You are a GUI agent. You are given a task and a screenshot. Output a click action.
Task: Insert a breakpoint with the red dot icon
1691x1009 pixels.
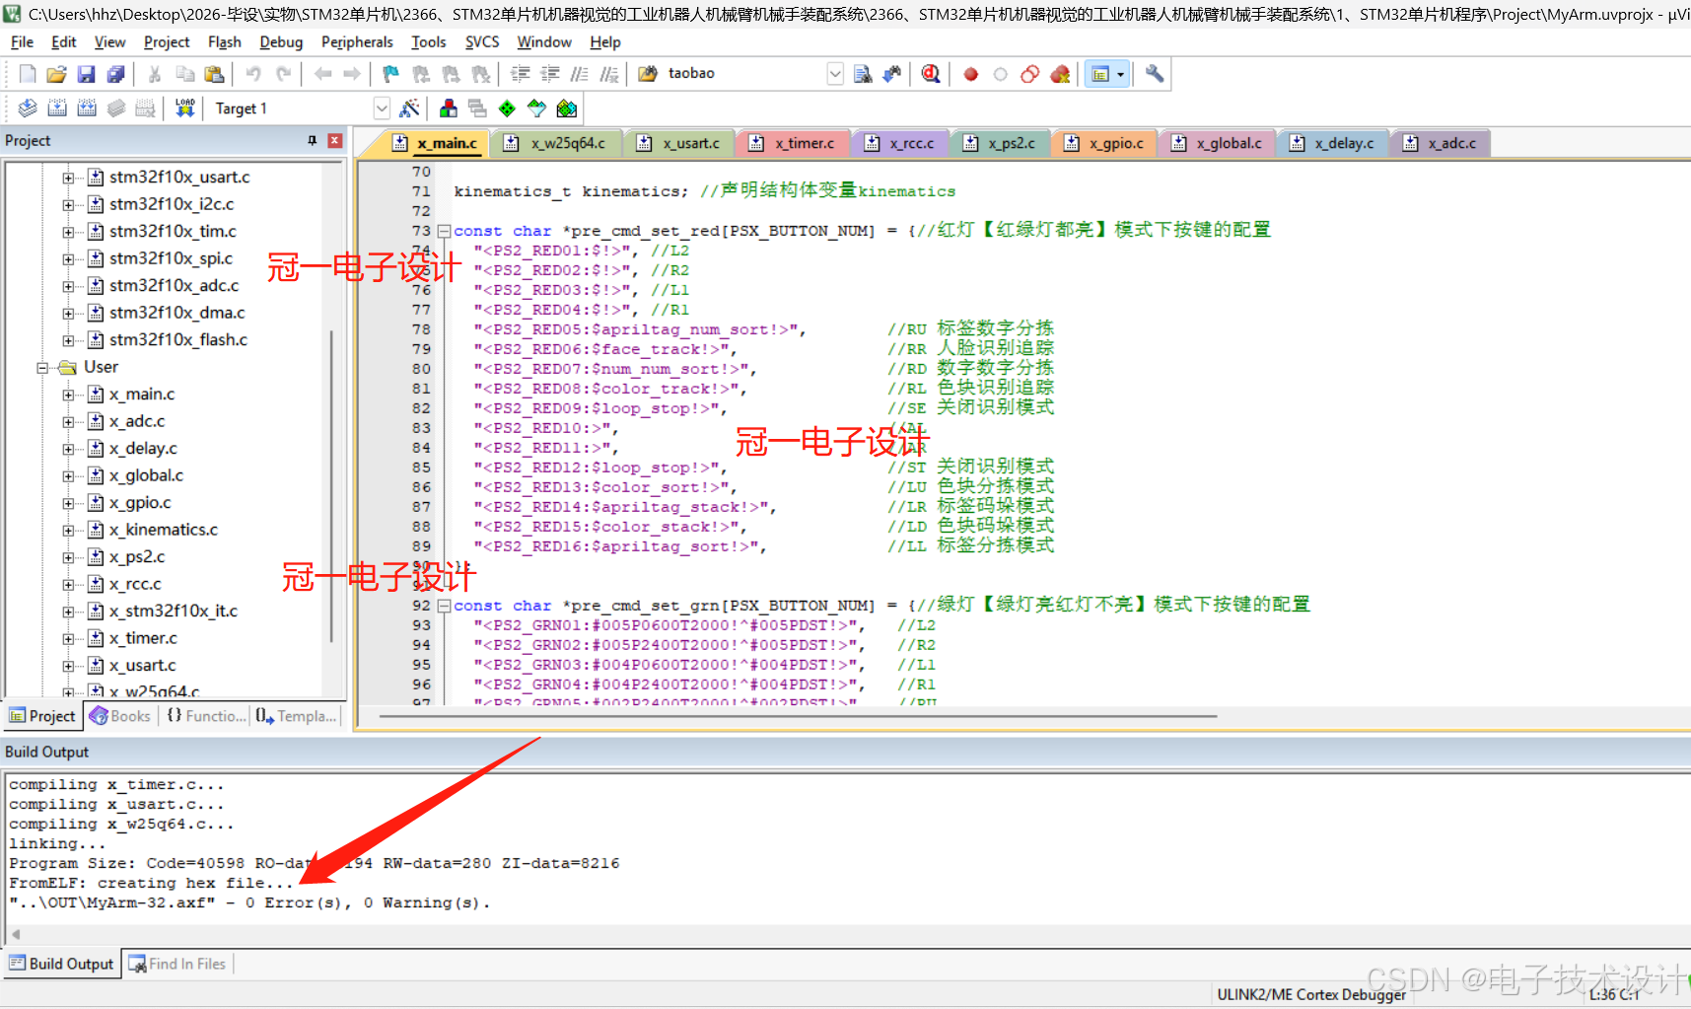pyautogui.click(x=971, y=74)
